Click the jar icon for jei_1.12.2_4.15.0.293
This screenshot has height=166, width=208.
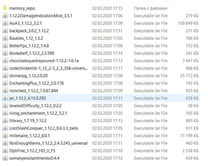click(x=5, y=98)
